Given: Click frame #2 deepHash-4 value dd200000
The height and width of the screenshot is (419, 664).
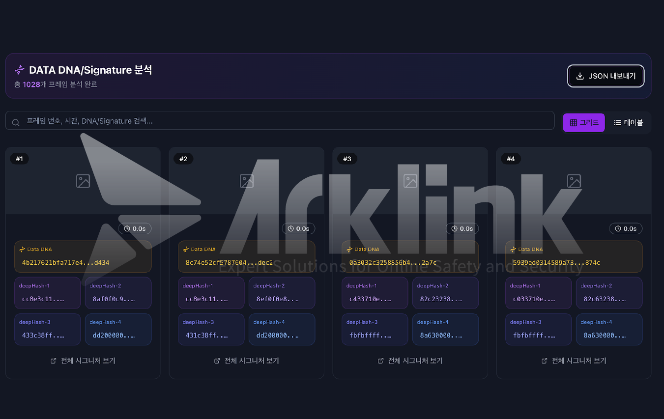Looking at the screenshot, I should click(x=277, y=335).
